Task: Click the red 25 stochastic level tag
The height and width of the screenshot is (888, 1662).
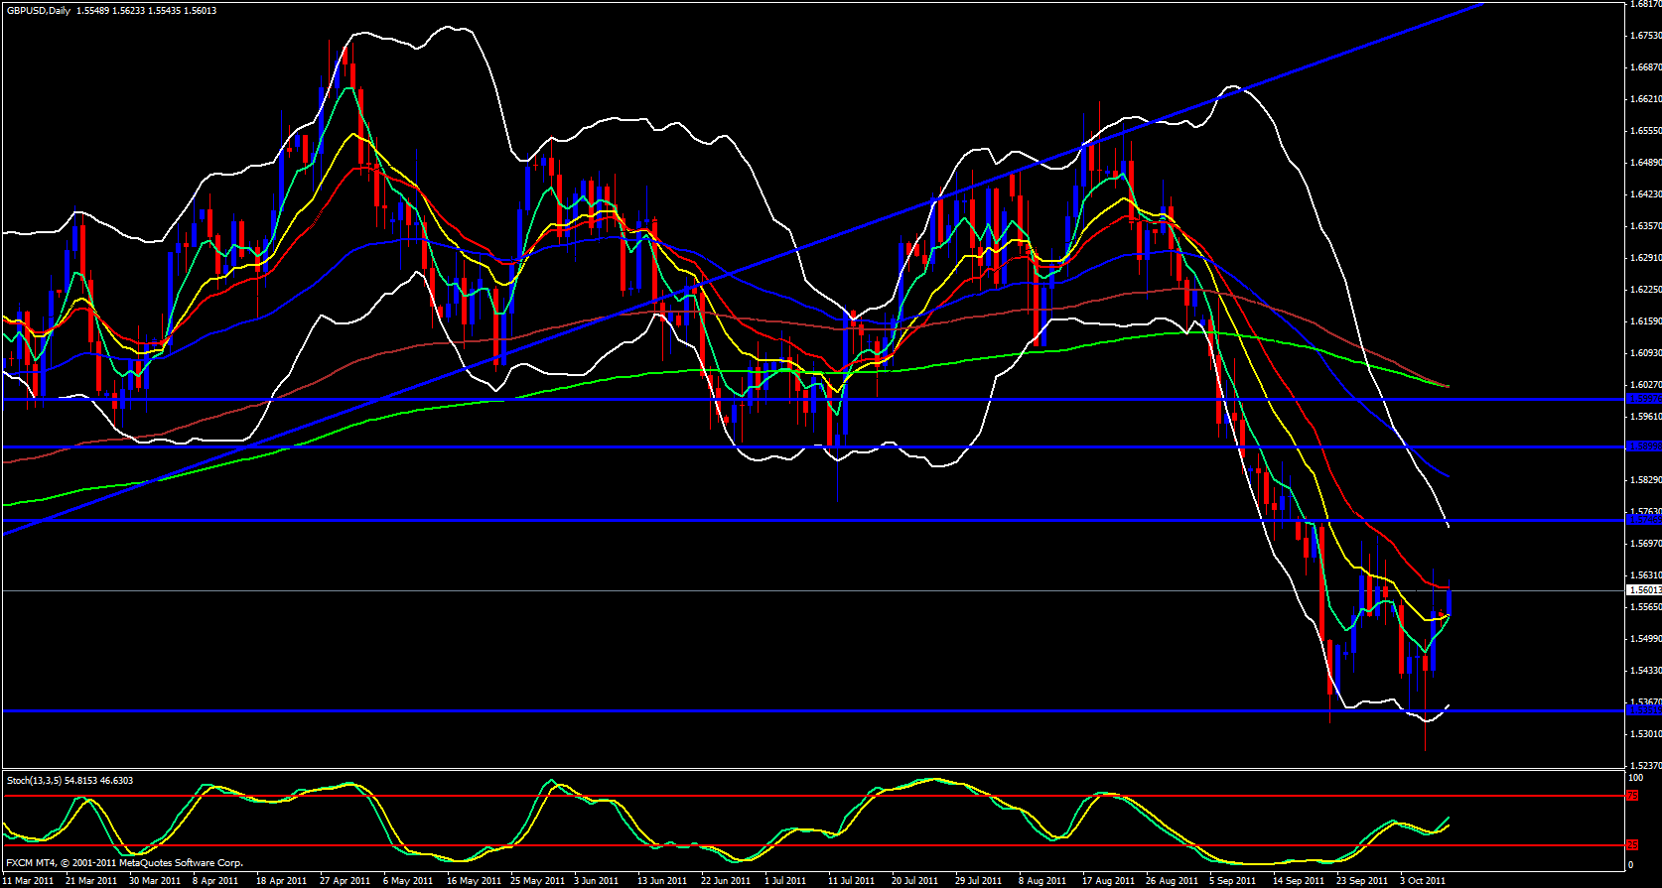Action: pos(1632,845)
